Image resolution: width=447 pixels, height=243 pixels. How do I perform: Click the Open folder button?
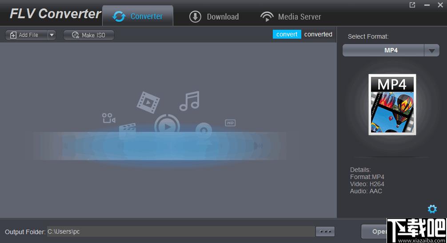(374, 231)
